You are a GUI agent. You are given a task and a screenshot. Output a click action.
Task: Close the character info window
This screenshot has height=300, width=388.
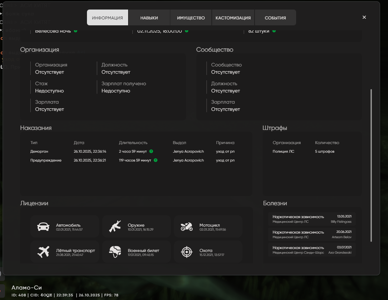[x=364, y=17]
